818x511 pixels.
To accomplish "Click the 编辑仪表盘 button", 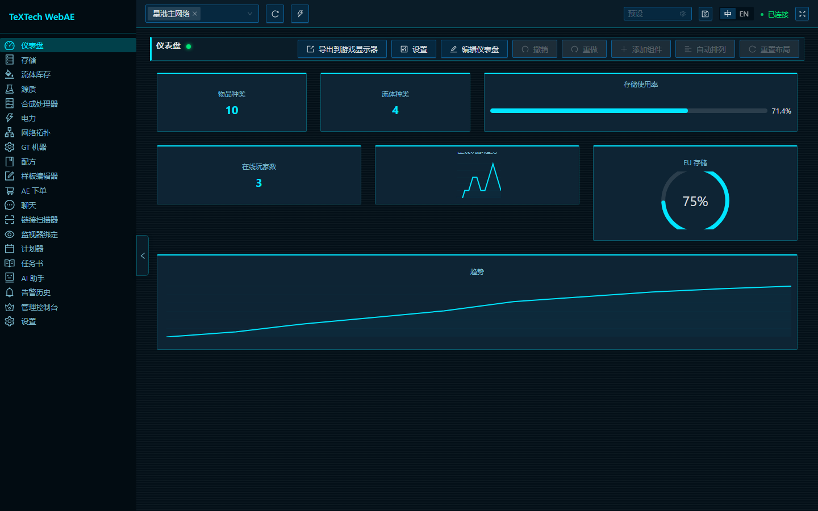I will (474, 49).
